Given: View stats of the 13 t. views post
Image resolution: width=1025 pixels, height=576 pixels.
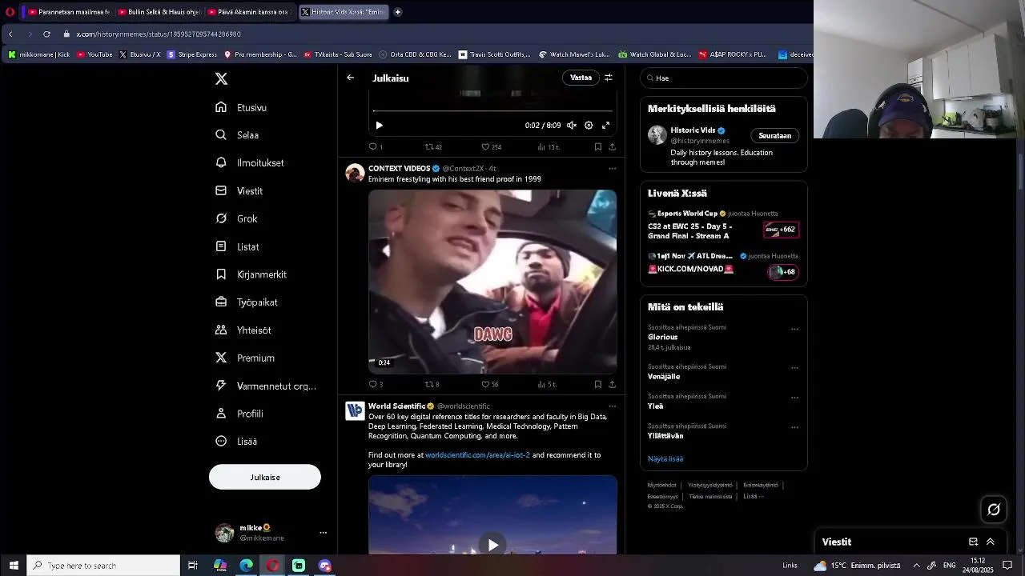Looking at the screenshot, I should pyautogui.click(x=549, y=147).
